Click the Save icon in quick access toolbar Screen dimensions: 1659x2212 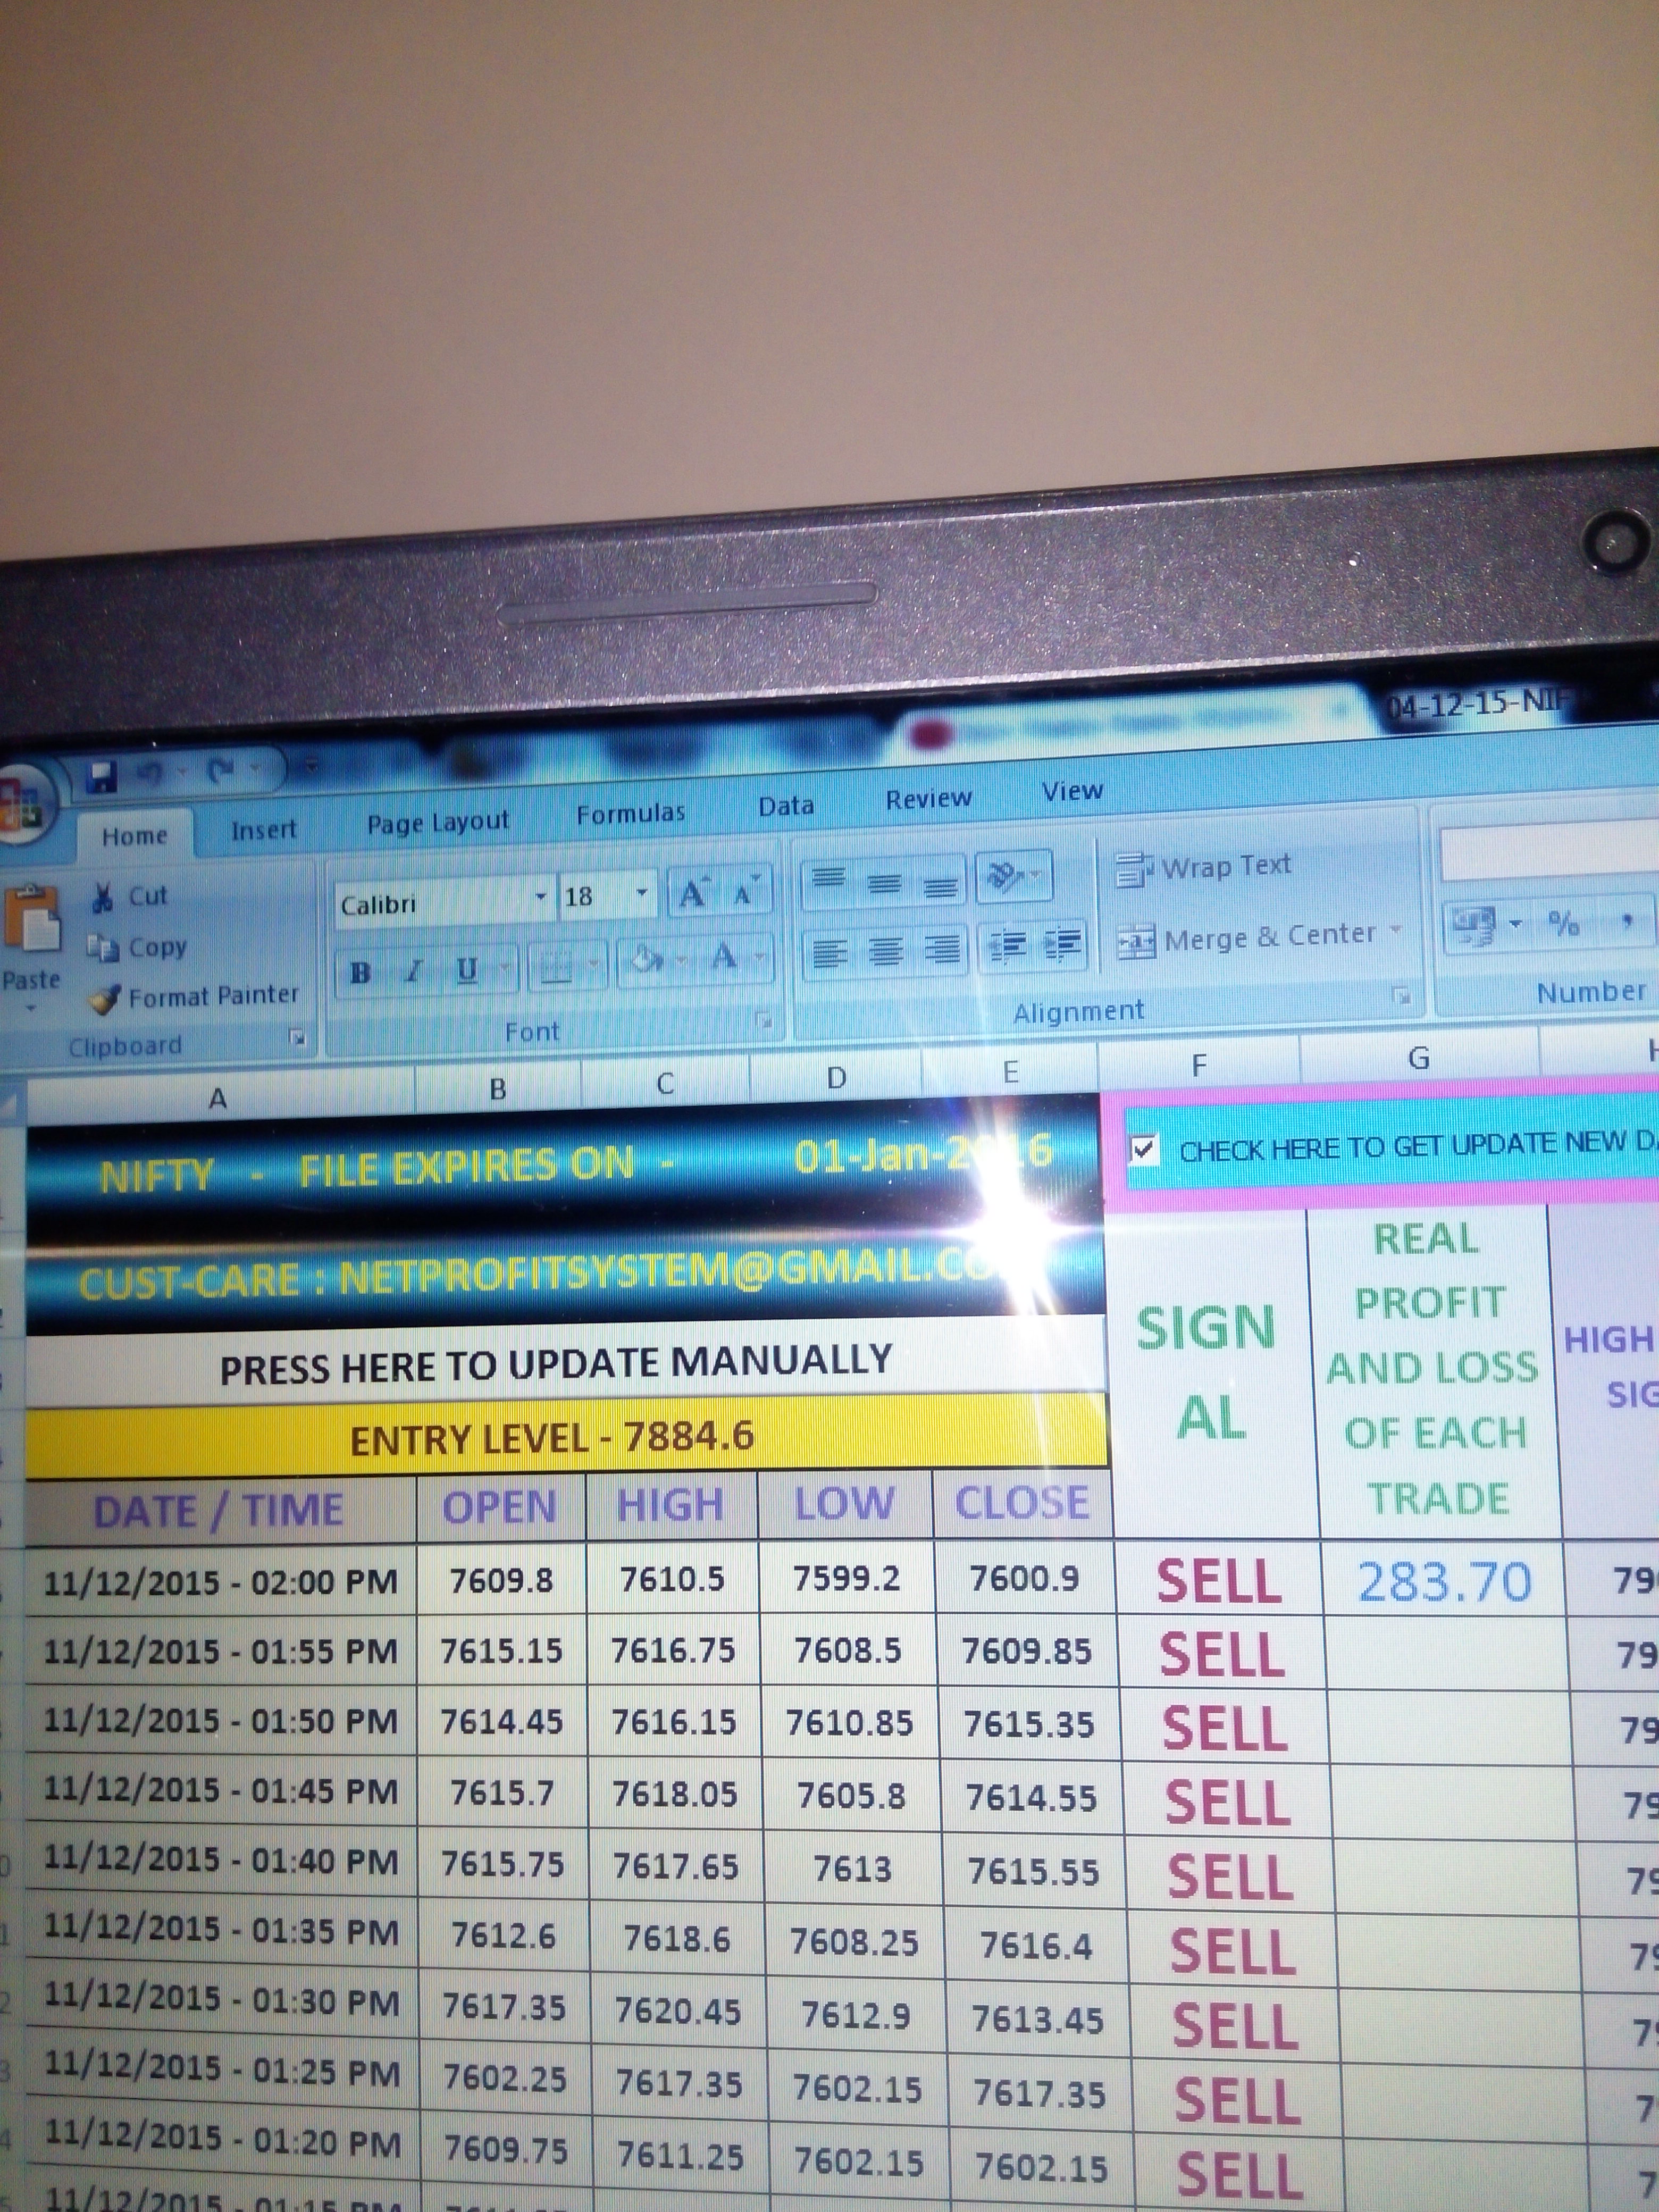click(102, 777)
